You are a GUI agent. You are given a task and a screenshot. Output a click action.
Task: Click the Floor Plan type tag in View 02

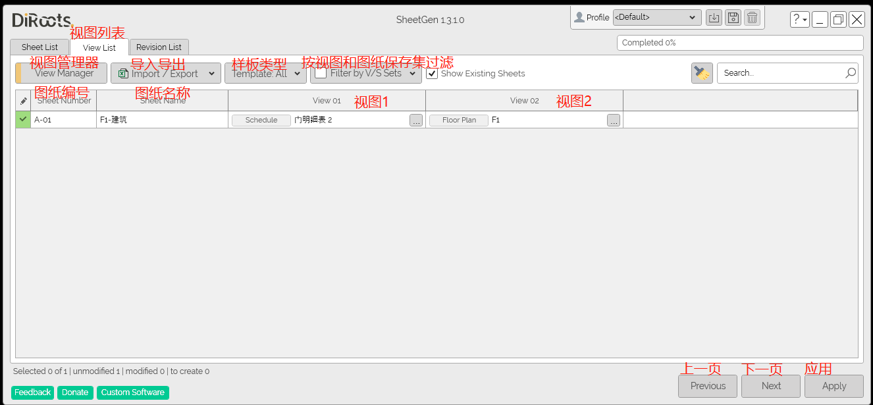point(459,121)
